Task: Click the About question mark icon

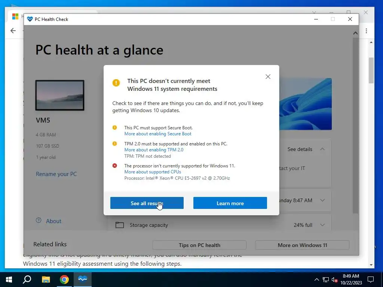Action: [x=39, y=220]
